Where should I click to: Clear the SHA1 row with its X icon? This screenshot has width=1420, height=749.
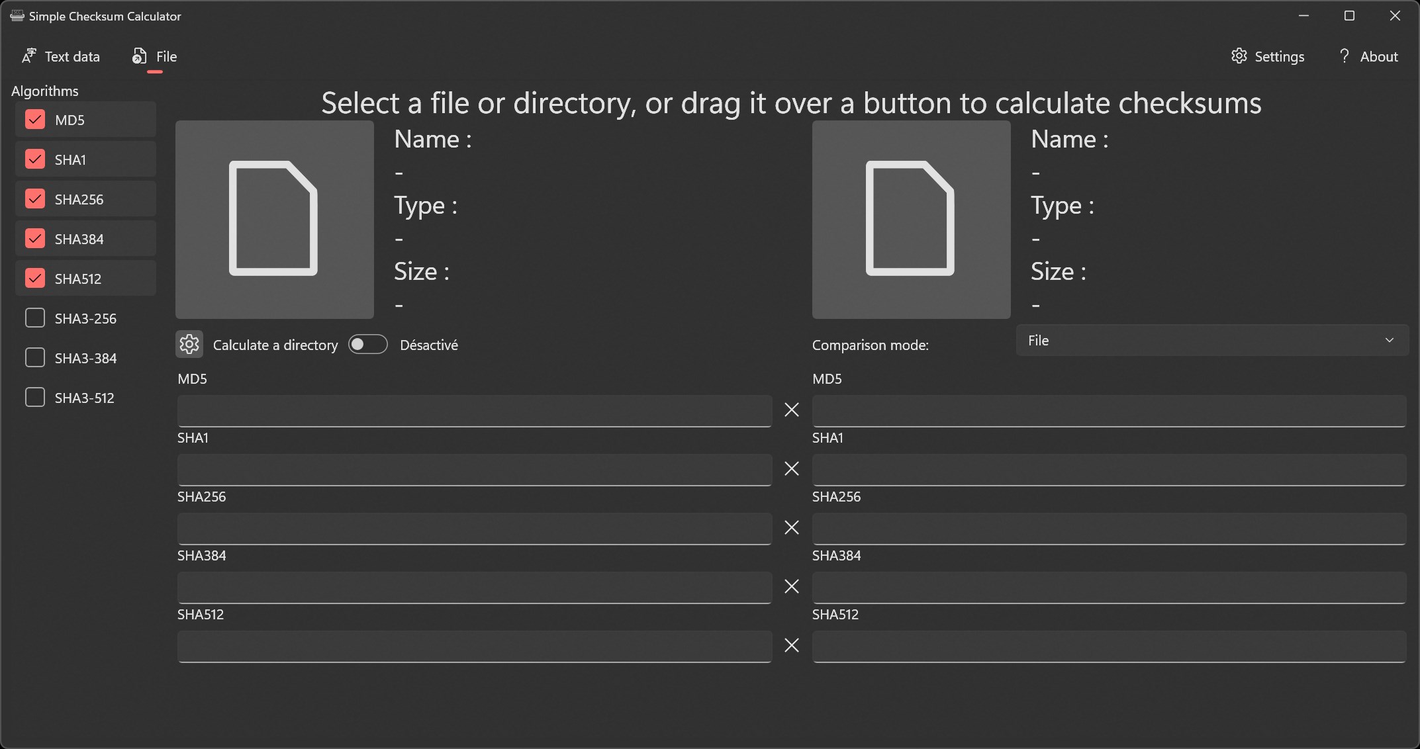point(792,468)
